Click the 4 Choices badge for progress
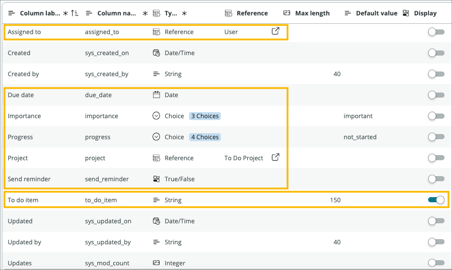The image size is (452, 270). 204,137
